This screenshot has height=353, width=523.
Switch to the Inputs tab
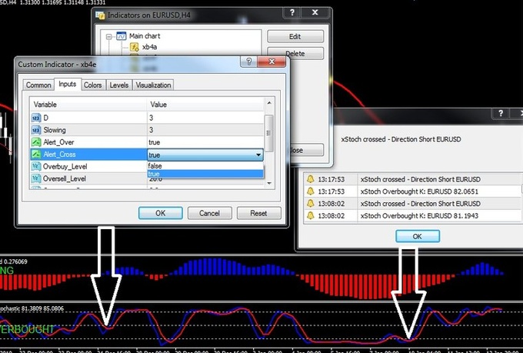[68, 84]
